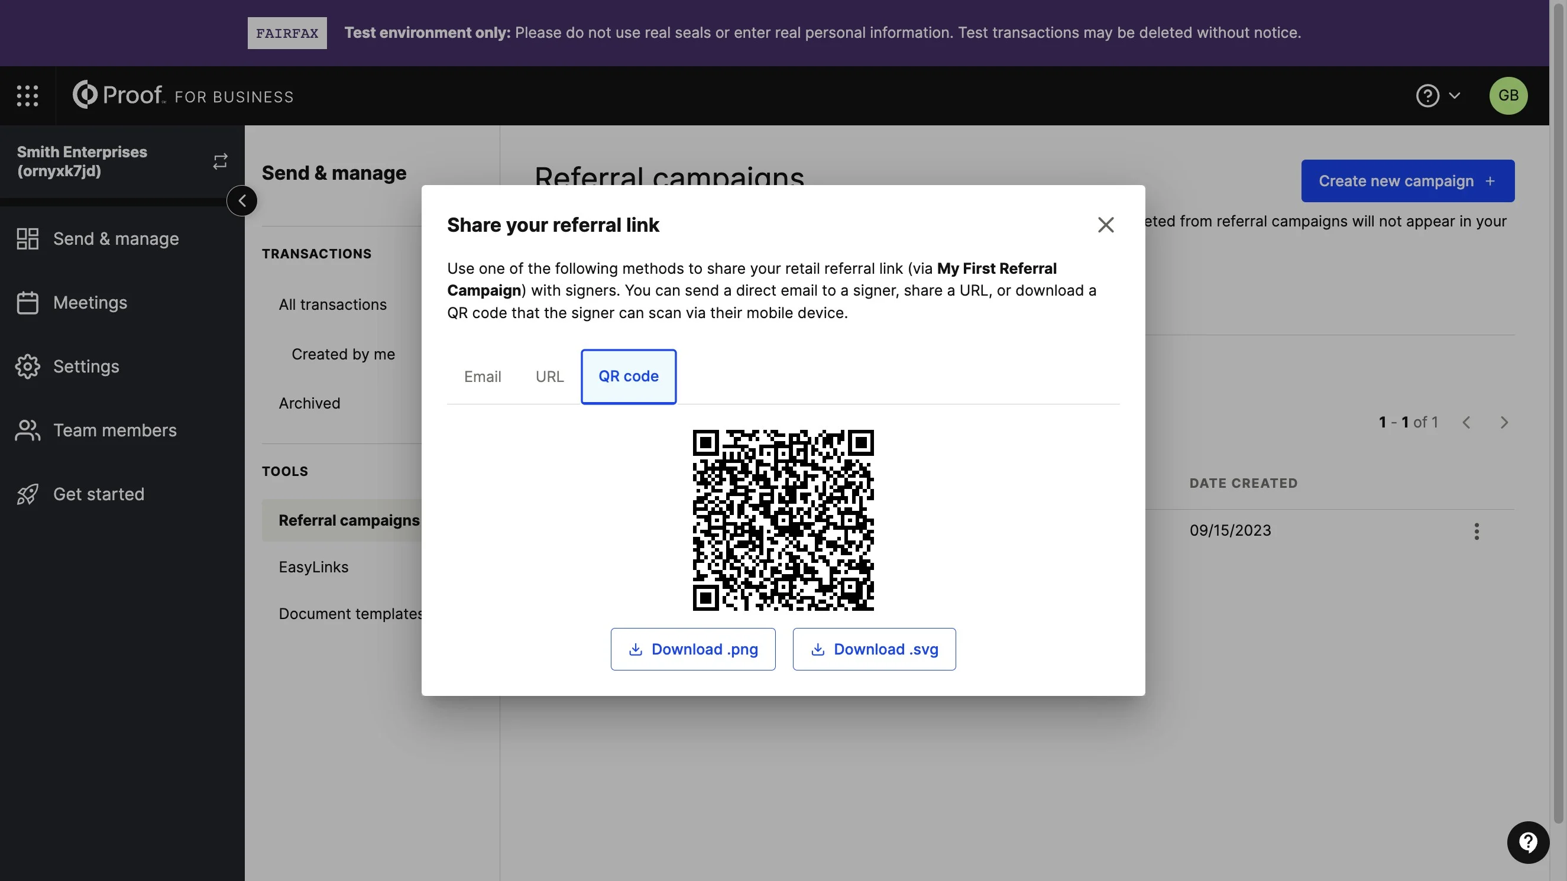Screen dimensions: 1567x881
Task: Click the Meetings calendar icon
Action: (x=27, y=302)
